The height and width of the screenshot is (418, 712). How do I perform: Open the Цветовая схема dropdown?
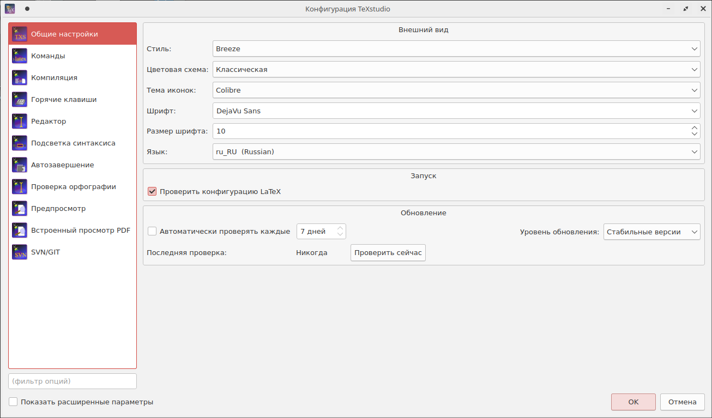456,69
